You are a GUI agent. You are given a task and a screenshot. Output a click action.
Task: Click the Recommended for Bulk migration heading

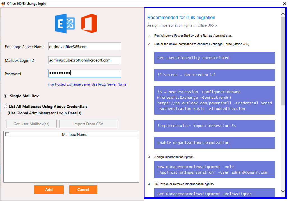(181, 17)
